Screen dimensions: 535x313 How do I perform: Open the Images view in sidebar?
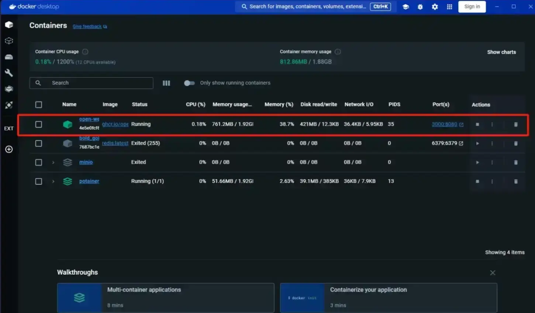[9, 41]
